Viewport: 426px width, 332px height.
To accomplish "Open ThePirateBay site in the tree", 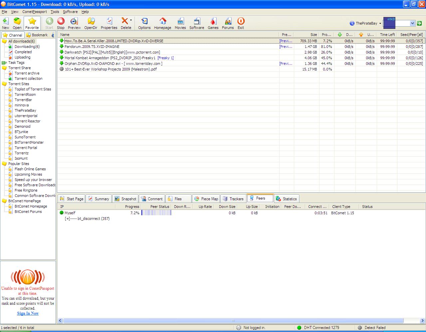I will point(25,110).
